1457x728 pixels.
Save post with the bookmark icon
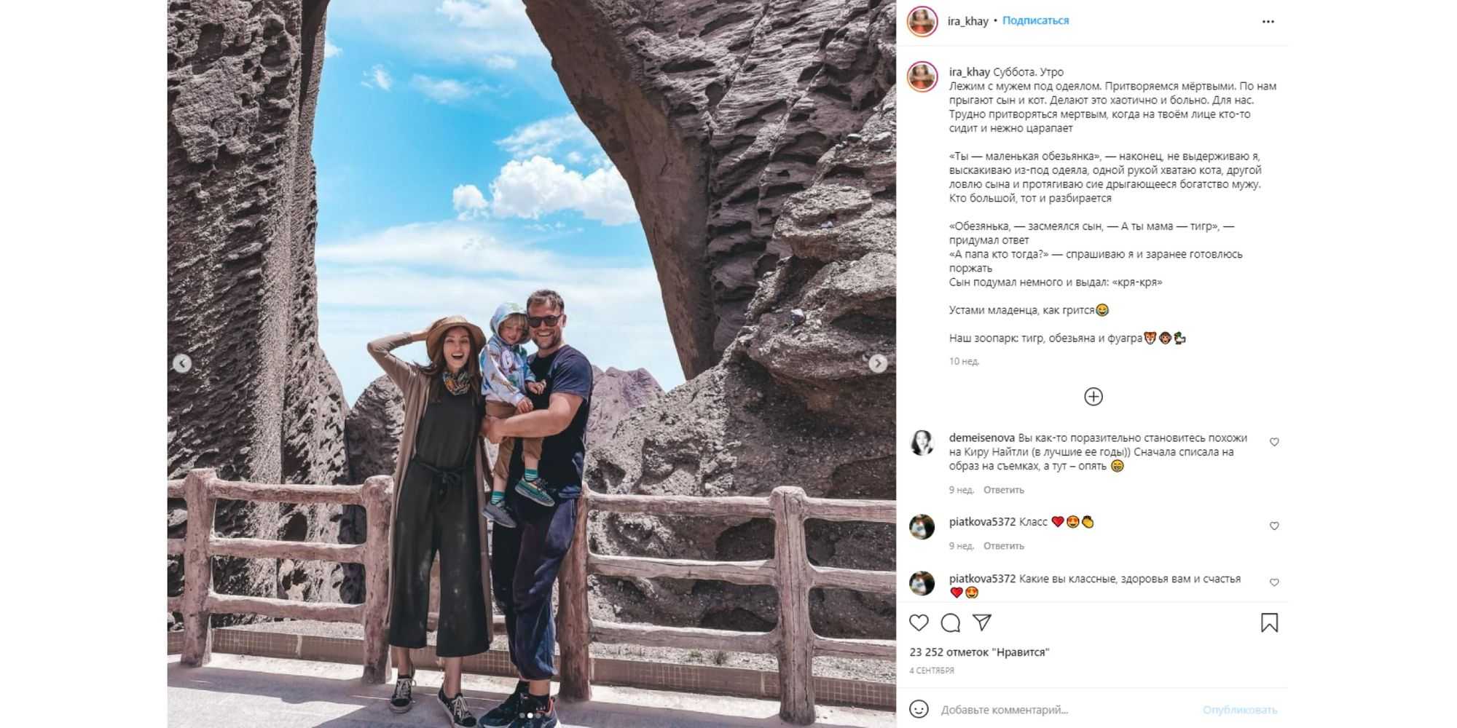pyautogui.click(x=1269, y=622)
